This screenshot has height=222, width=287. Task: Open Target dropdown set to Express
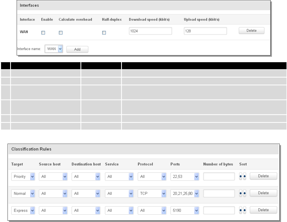(23, 211)
